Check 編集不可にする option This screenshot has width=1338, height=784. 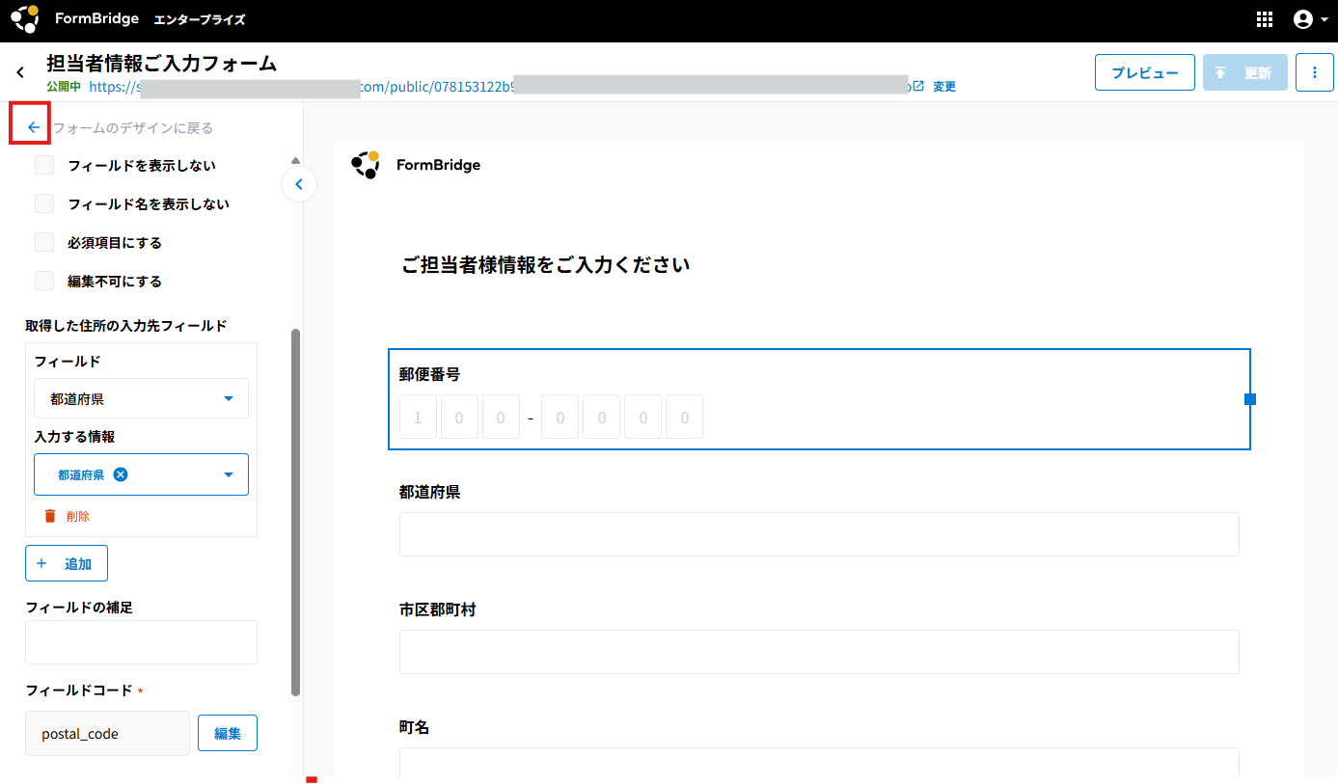tap(44, 282)
